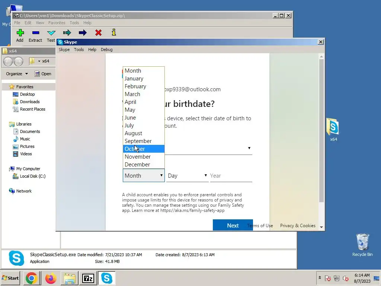This screenshot has height=286, width=381.
Task: Click the Start button
Action: 10,278
